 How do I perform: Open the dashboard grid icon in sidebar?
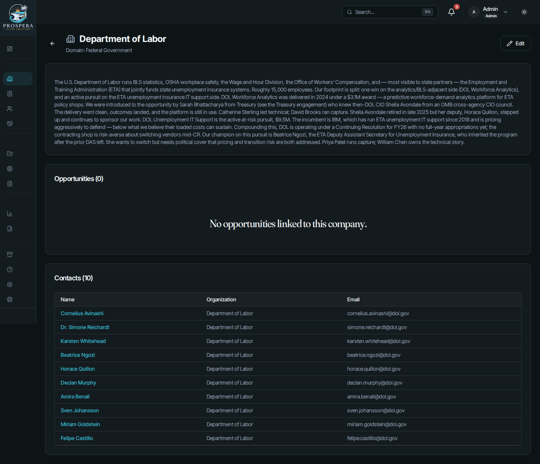pyautogui.click(x=10, y=49)
